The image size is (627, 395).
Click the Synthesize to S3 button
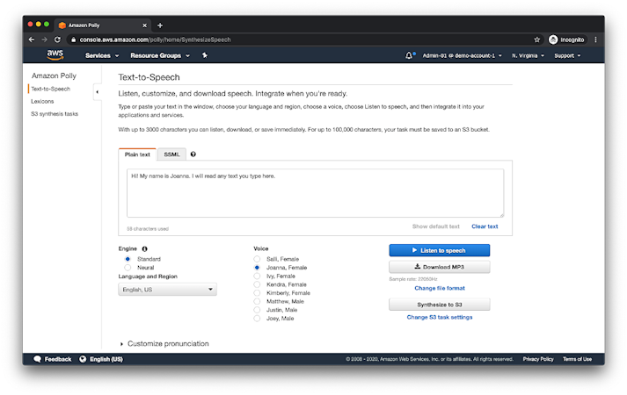tap(440, 305)
